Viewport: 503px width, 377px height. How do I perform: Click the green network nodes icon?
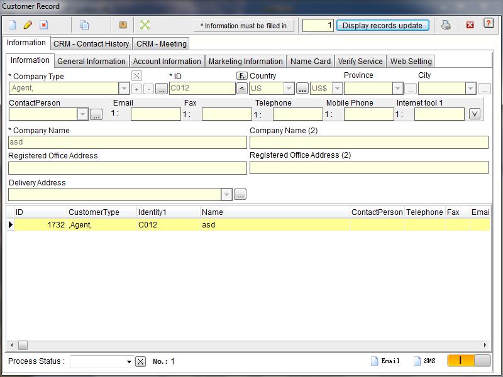click(x=145, y=25)
